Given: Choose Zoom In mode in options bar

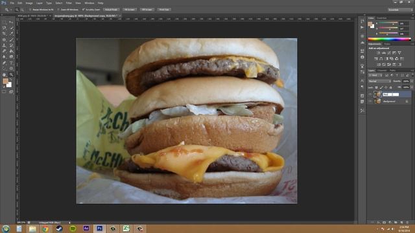Looking at the screenshot, I should pyautogui.click(x=17, y=10).
